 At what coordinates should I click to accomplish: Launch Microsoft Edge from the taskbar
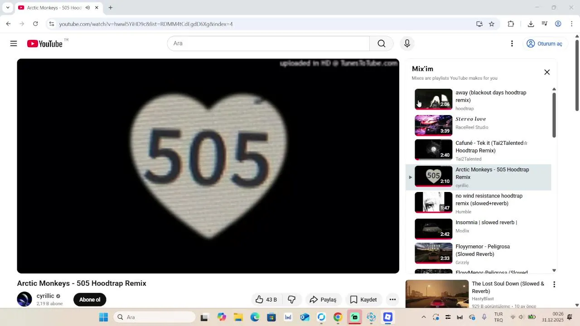255,317
